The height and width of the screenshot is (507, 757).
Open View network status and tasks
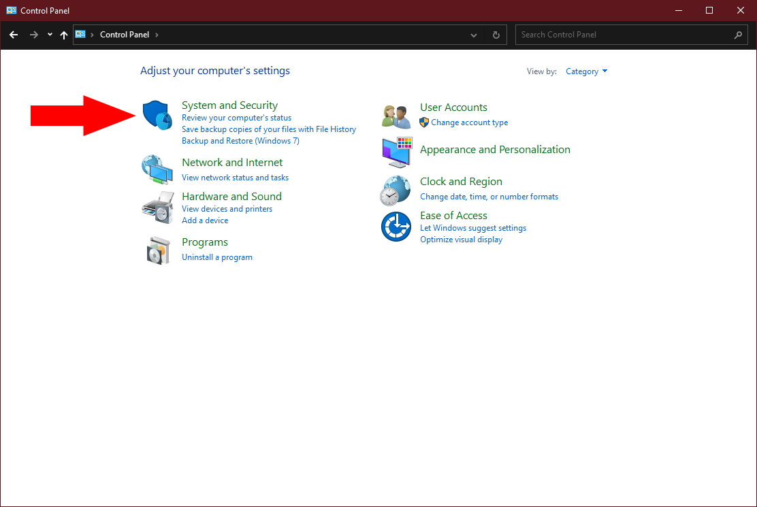pos(235,178)
